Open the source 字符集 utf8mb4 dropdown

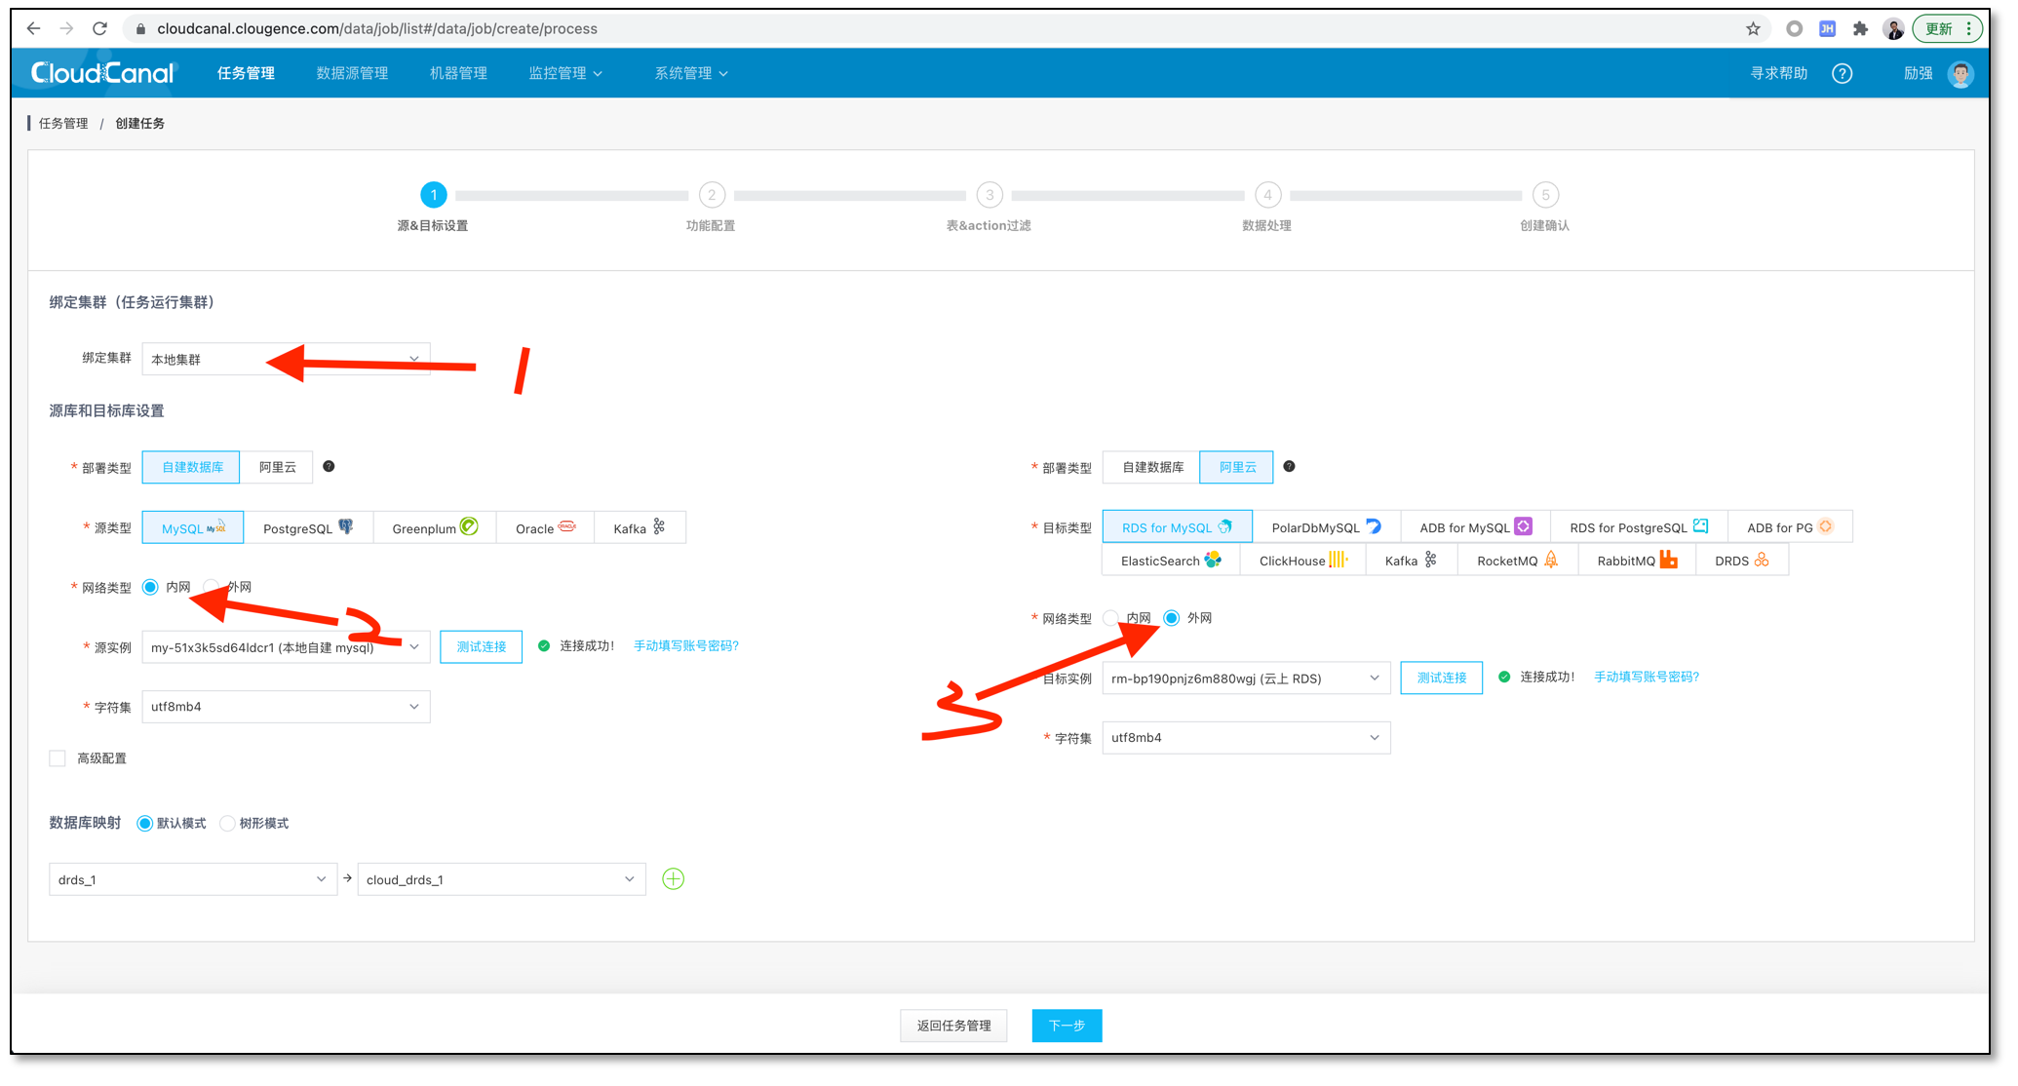pyautogui.click(x=286, y=707)
